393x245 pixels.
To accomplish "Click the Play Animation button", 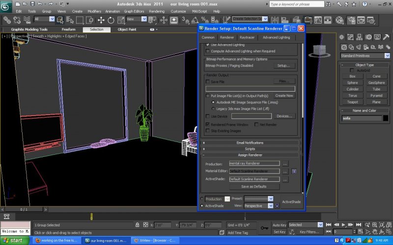I will (343, 225).
